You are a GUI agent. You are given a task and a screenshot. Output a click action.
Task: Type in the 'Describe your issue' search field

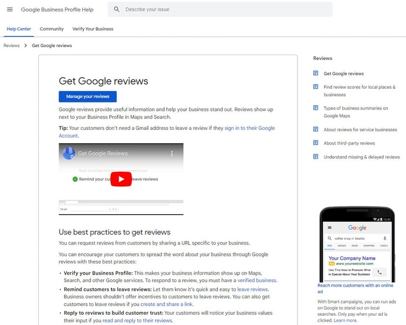pos(226,9)
